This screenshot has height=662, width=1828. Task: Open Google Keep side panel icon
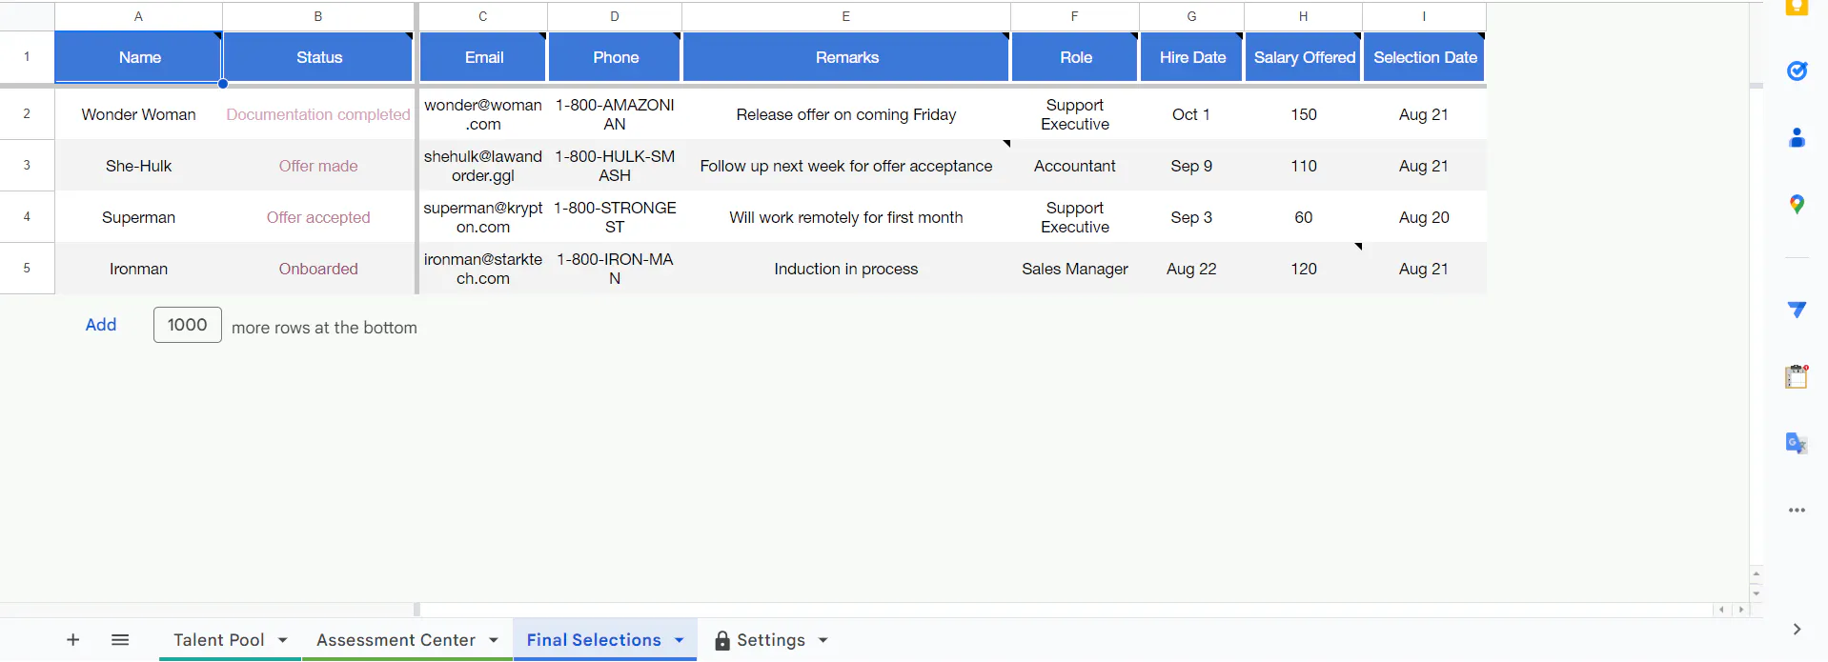1797,8
